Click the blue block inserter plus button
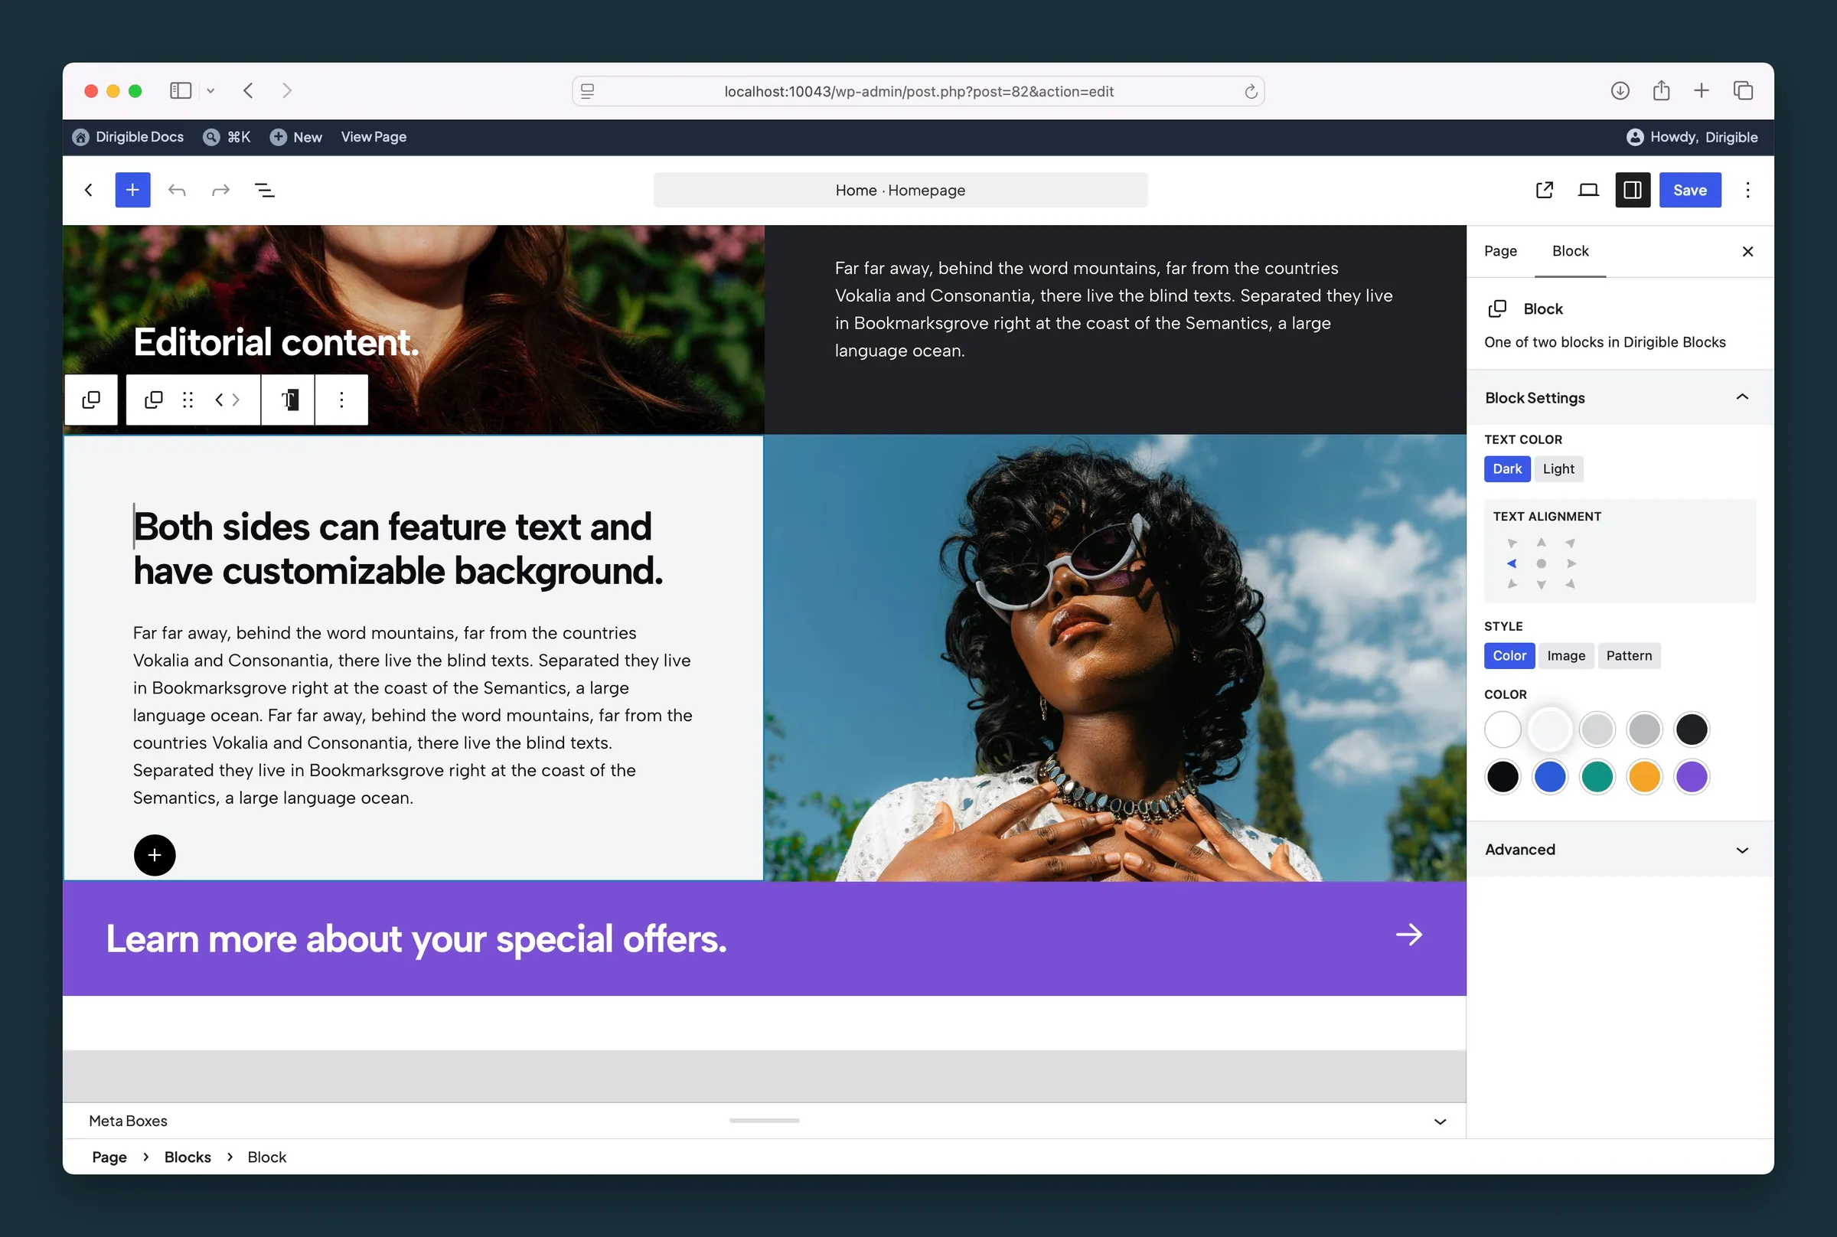This screenshot has width=1837, height=1237. (132, 190)
